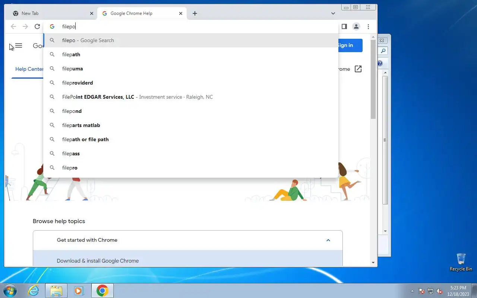This screenshot has height=298, width=477.
Task: Choose FilePoint EDGAR Services suggestion
Action: (x=191, y=97)
